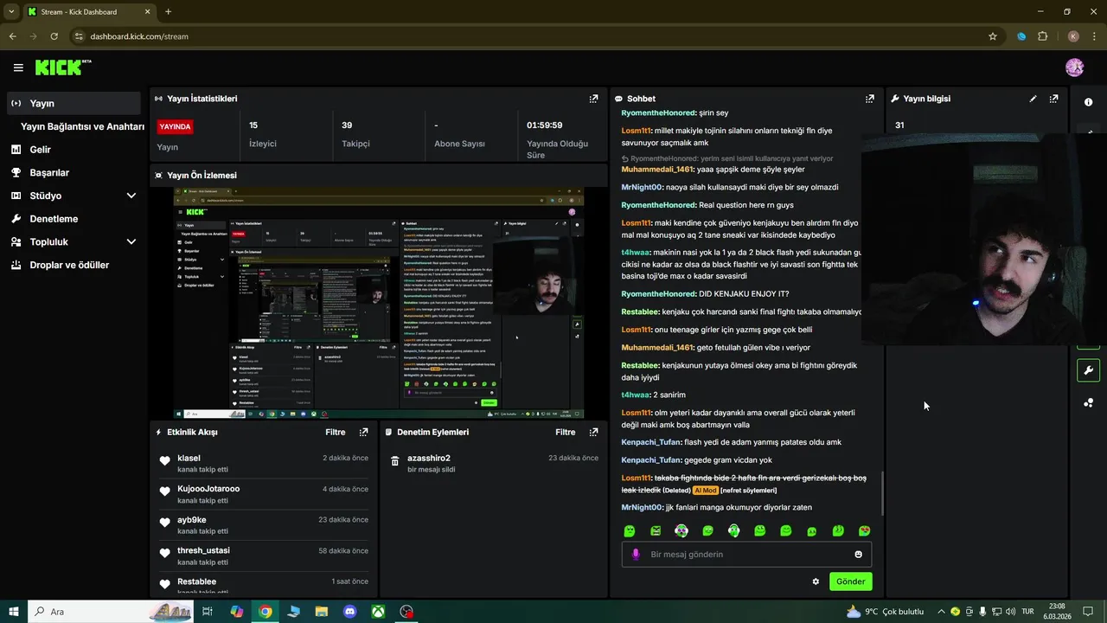This screenshot has height=623, width=1107.
Task: Open the emoji picker in message box
Action: (858, 554)
